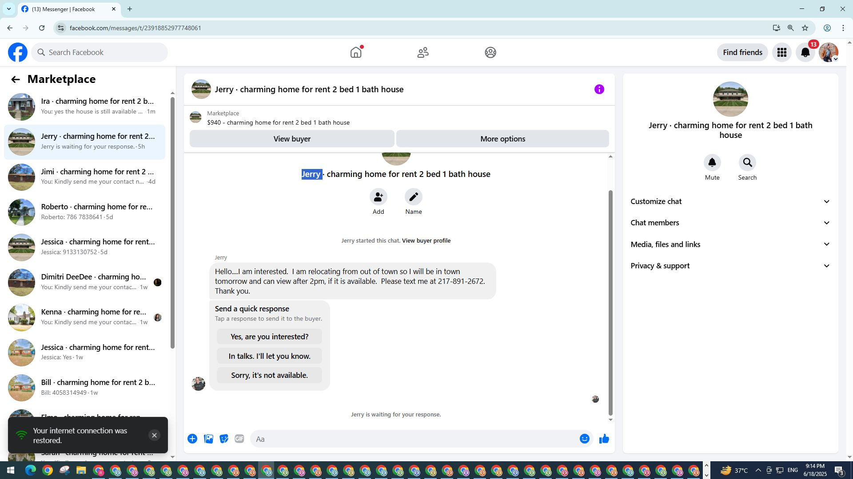
Task: Open the Facebook home feed icon
Action: click(356, 52)
